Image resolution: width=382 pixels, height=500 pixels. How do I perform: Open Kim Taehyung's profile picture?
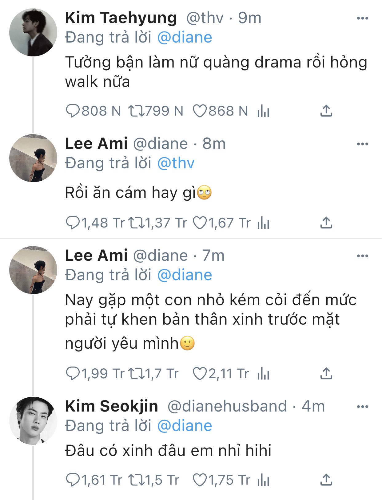(33, 32)
